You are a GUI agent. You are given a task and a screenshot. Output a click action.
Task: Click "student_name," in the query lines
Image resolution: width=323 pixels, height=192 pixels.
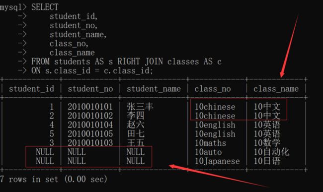click(78, 35)
